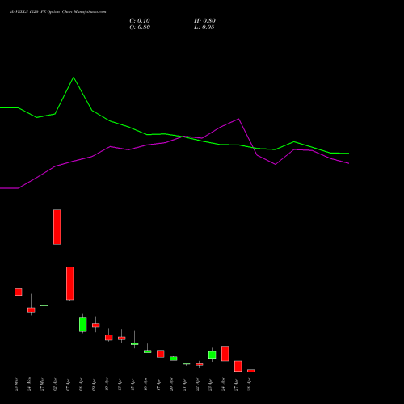
Task: Click the 23 Mar date label
Action: click(x=16, y=385)
